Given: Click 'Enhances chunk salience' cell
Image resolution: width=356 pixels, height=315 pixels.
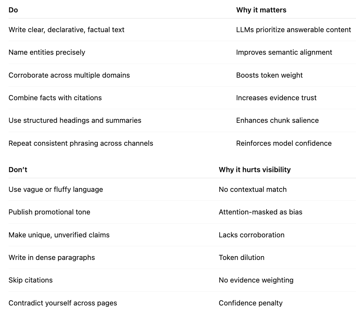Looking at the screenshot, I should point(277,121).
